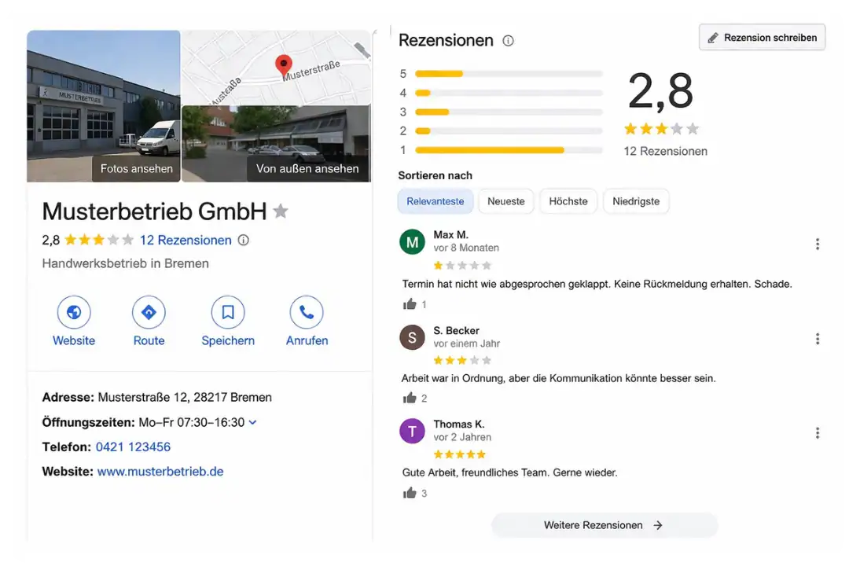Image resolution: width=849 pixels, height=566 pixels.
Task: Click the large 2,8 rating score
Action: point(660,91)
